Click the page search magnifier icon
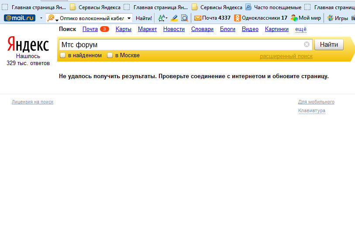This screenshot has width=355, height=227. (185, 18)
